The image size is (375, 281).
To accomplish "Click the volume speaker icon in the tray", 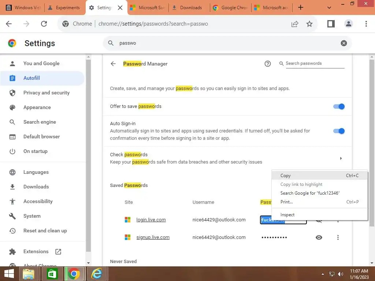I will tap(340, 274).
